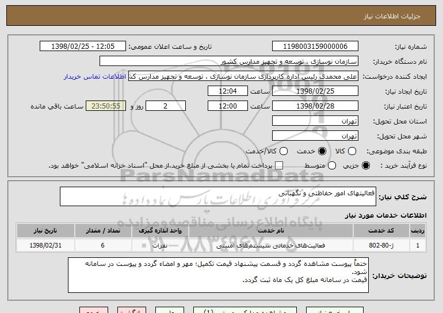This screenshot has height=313, width=443.
Task: Click the validity time field 12:00
Action: pyautogui.click(x=228, y=106)
